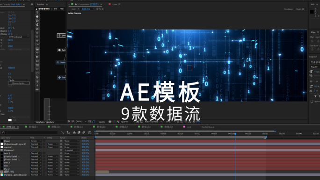Screen dimensions: 320x180
Task: Toggle the shy layers icon in timeline
Action: click(74, 133)
